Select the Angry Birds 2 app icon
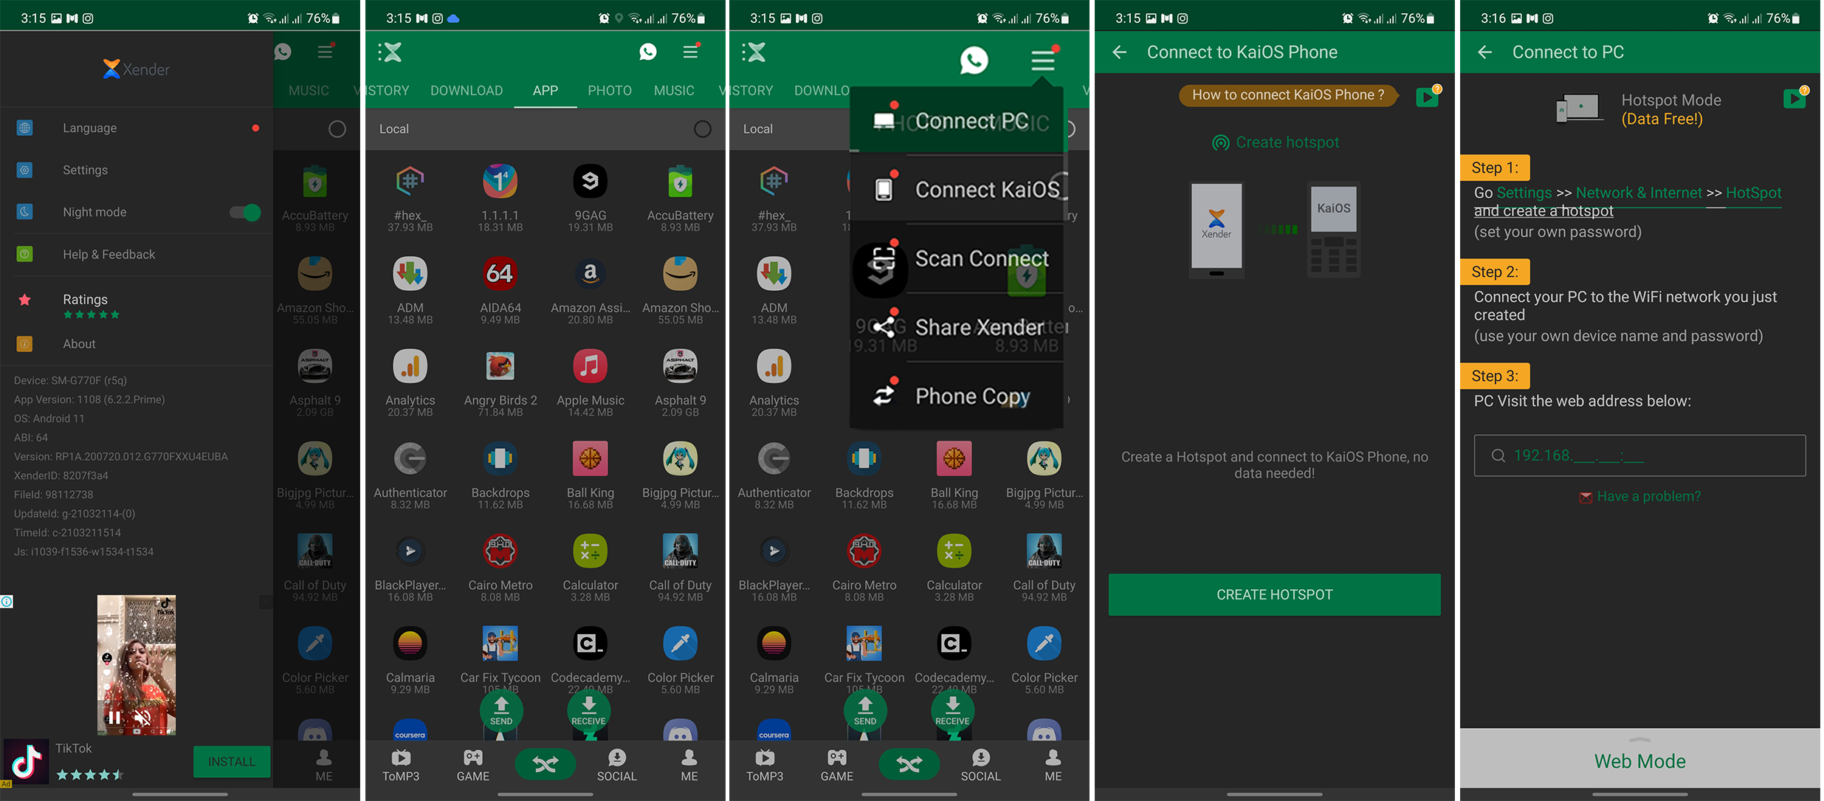Image resolution: width=1824 pixels, height=801 pixels. pos(500,365)
